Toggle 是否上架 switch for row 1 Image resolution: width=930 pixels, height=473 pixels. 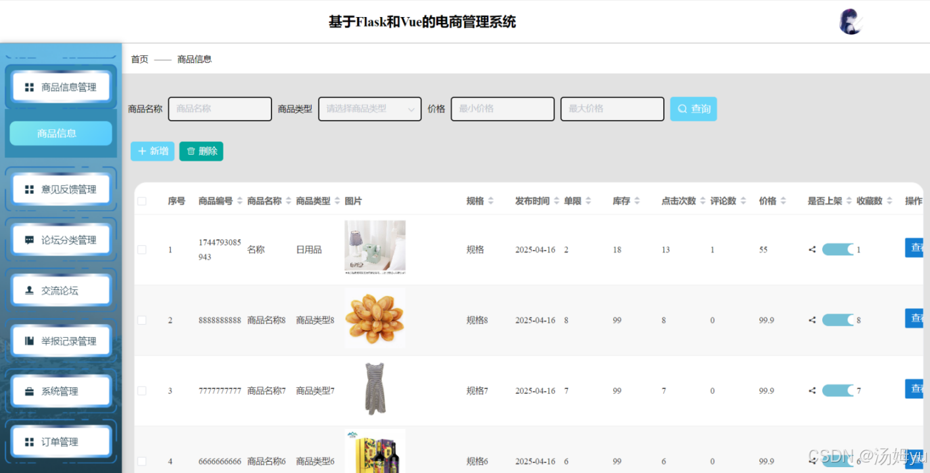[838, 249]
